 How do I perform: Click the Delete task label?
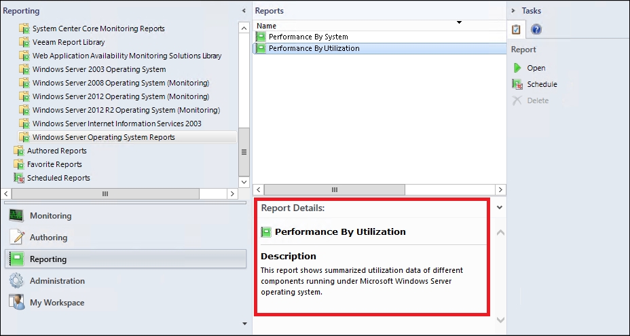[538, 100]
